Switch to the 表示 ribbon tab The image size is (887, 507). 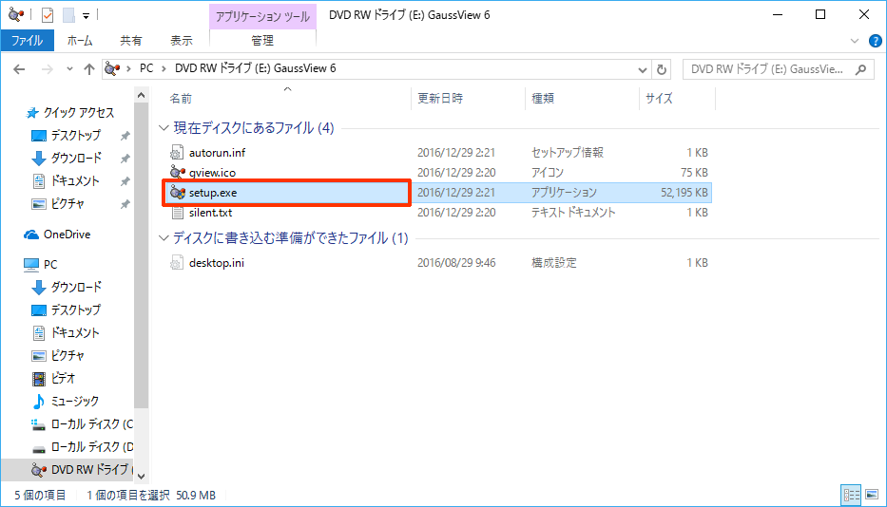[182, 41]
